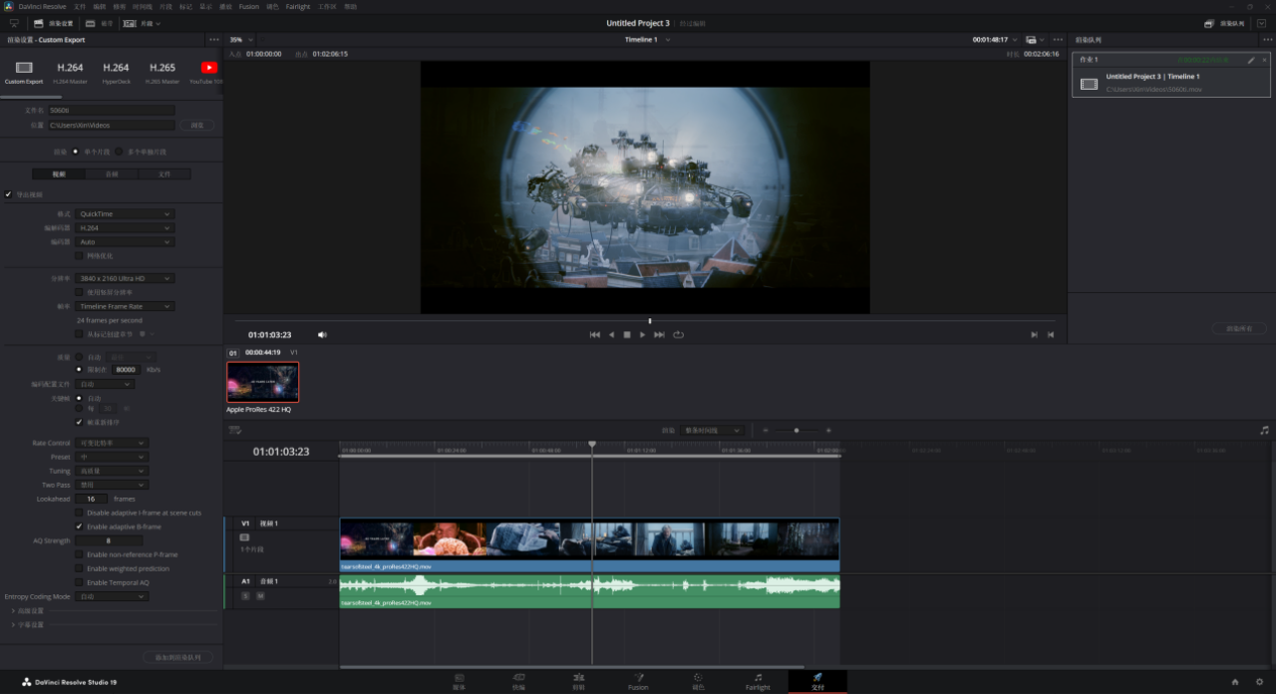The width and height of the screenshot is (1276, 694).
Task: Select the Custom Export render preset
Action: pos(24,72)
